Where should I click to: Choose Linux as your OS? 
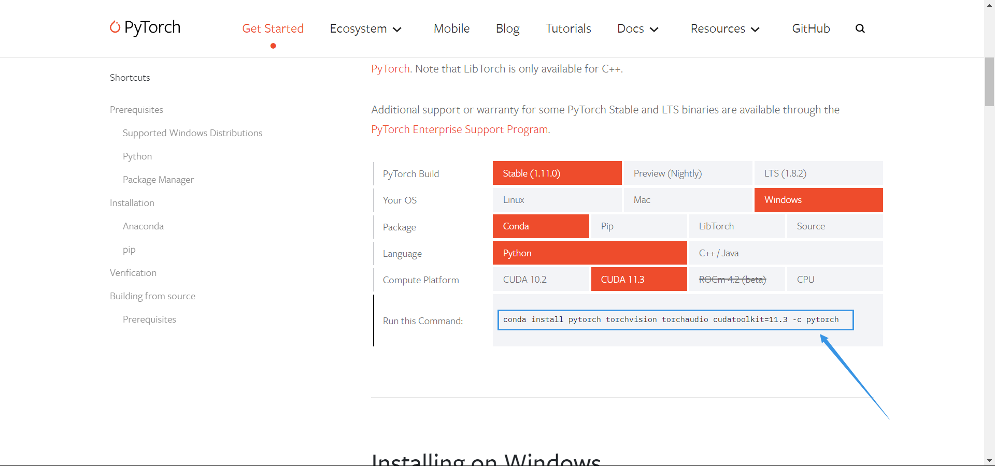[x=557, y=200]
